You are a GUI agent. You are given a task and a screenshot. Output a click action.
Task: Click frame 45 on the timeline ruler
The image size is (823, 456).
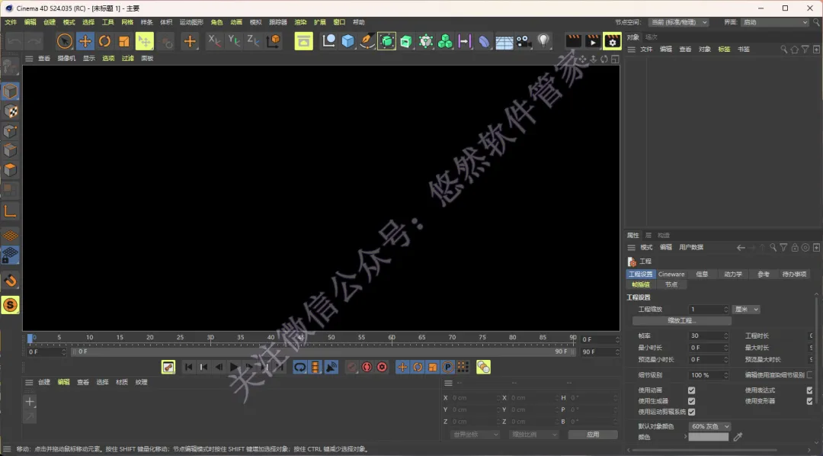(x=301, y=338)
